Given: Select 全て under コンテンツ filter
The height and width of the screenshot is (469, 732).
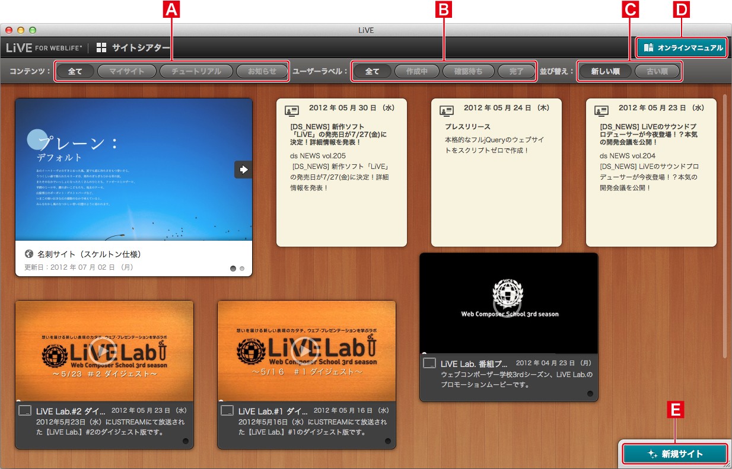Looking at the screenshot, I should click(75, 71).
